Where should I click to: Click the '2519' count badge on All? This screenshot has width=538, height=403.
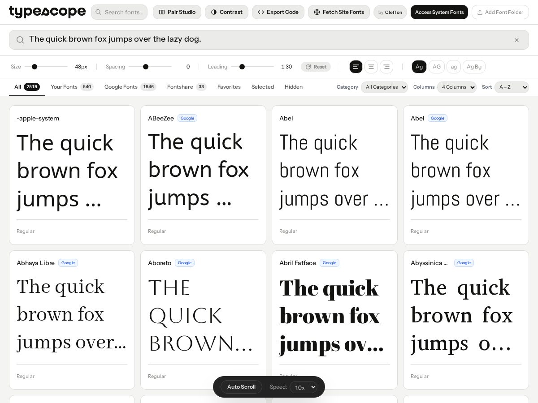point(32,87)
